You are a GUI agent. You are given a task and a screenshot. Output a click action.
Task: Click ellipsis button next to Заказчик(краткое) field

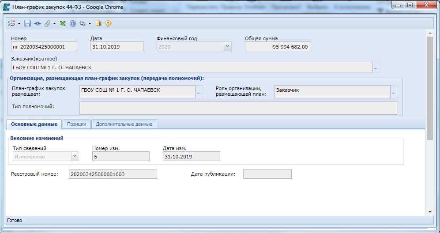pyautogui.click(x=376, y=68)
